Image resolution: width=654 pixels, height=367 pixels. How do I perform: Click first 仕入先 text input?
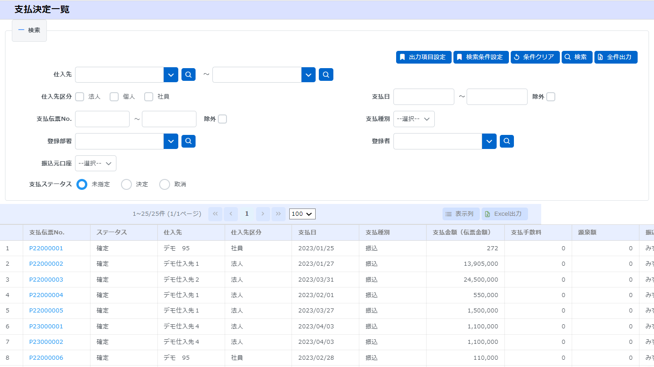click(119, 75)
